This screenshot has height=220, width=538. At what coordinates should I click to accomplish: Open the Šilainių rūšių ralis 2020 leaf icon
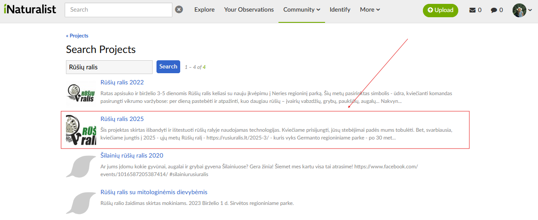[81, 167]
